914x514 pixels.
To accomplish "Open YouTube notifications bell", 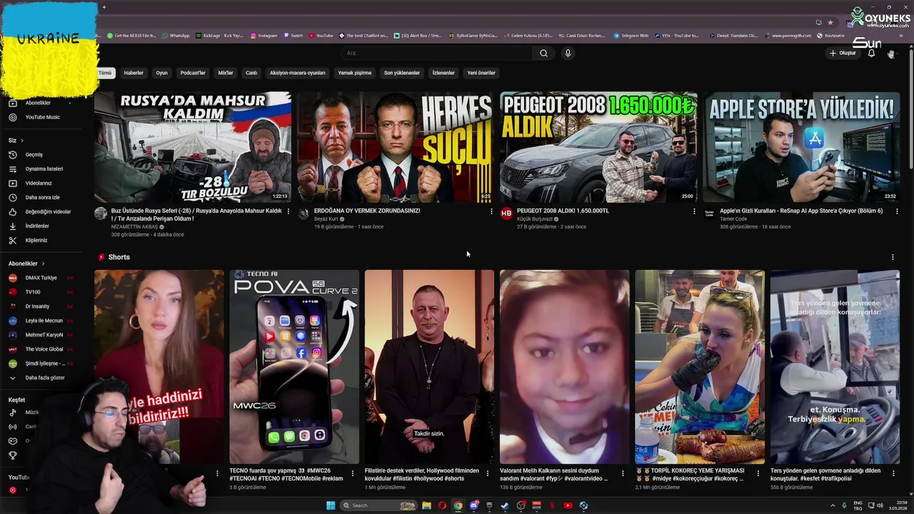I will (871, 53).
